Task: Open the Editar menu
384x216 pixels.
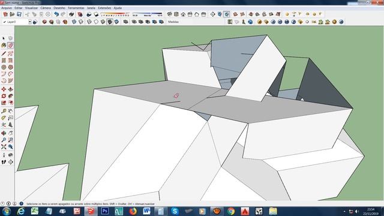Action: click(x=19, y=8)
